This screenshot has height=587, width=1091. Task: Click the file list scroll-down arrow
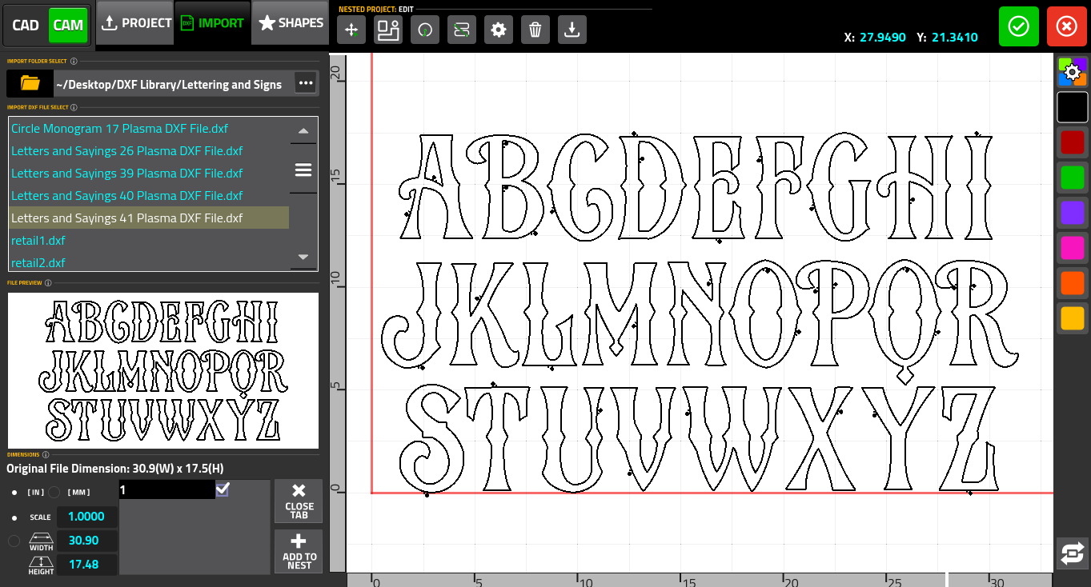(x=303, y=257)
